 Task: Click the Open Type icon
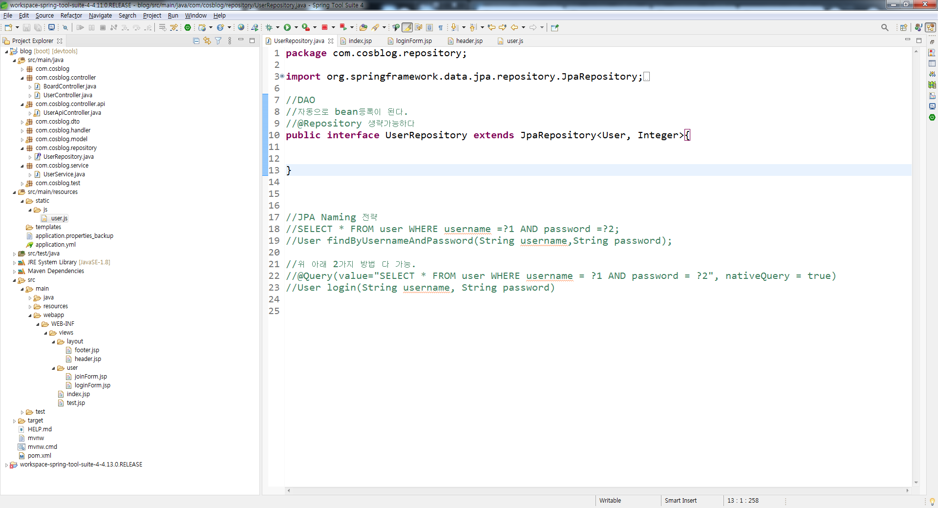(363, 28)
